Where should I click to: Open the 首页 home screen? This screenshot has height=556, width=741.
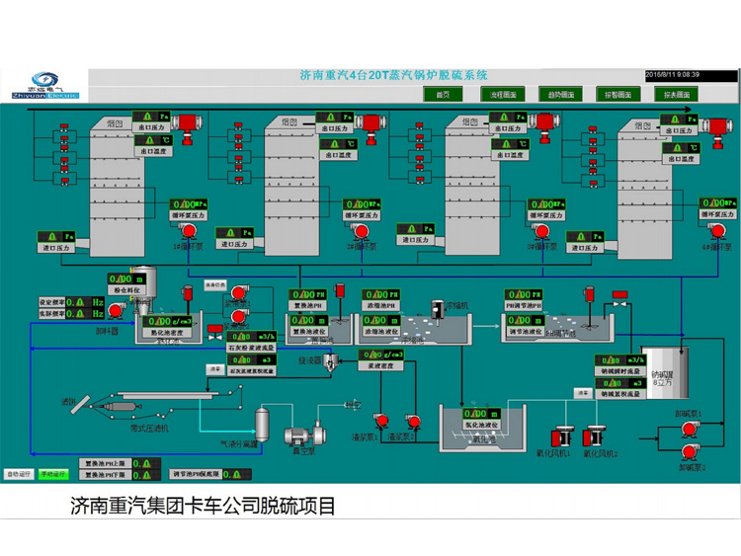(443, 95)
